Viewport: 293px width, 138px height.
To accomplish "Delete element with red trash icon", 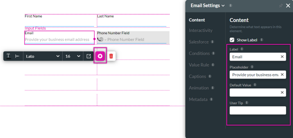I will [x=111, y=56].
